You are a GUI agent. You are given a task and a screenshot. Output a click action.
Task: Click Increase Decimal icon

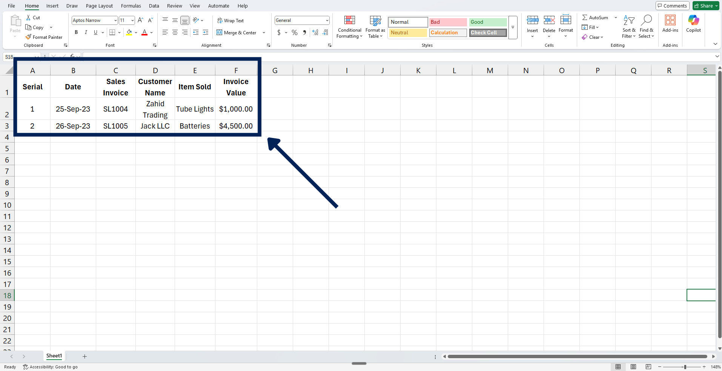[x=315, y=32]
